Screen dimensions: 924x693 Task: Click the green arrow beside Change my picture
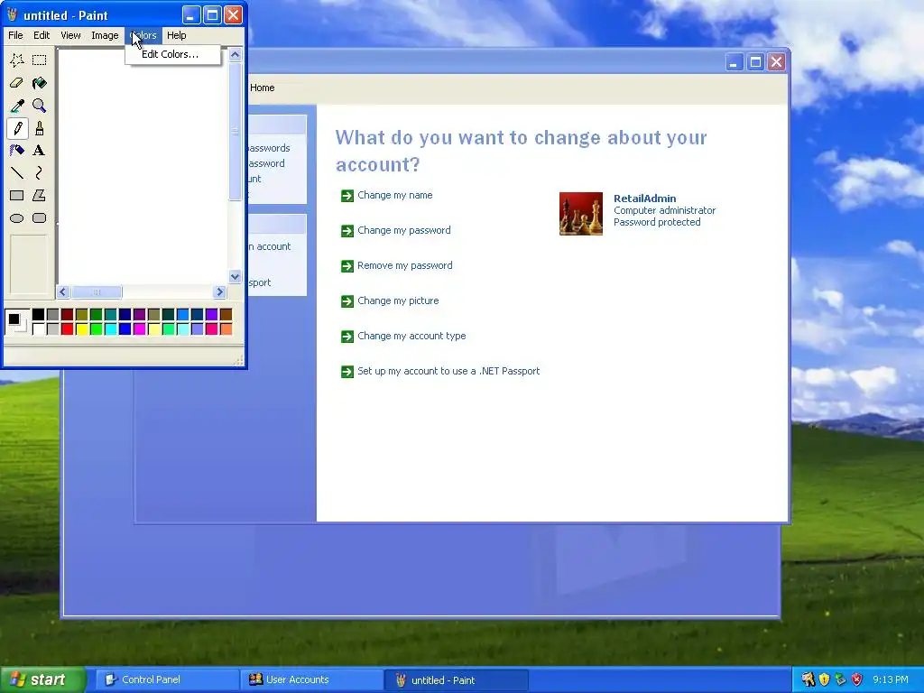tap(347, 301)
